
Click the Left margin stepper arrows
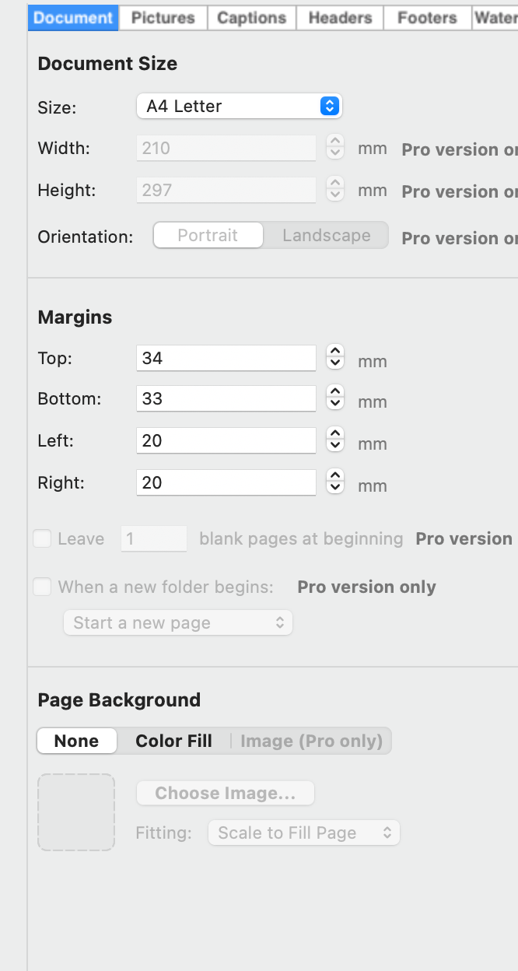click(x=335, y=440)
